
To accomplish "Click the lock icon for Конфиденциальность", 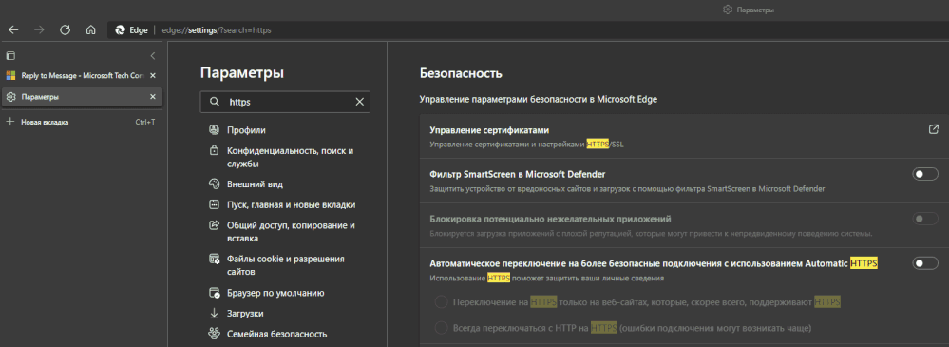I will (x=214, y=150).
